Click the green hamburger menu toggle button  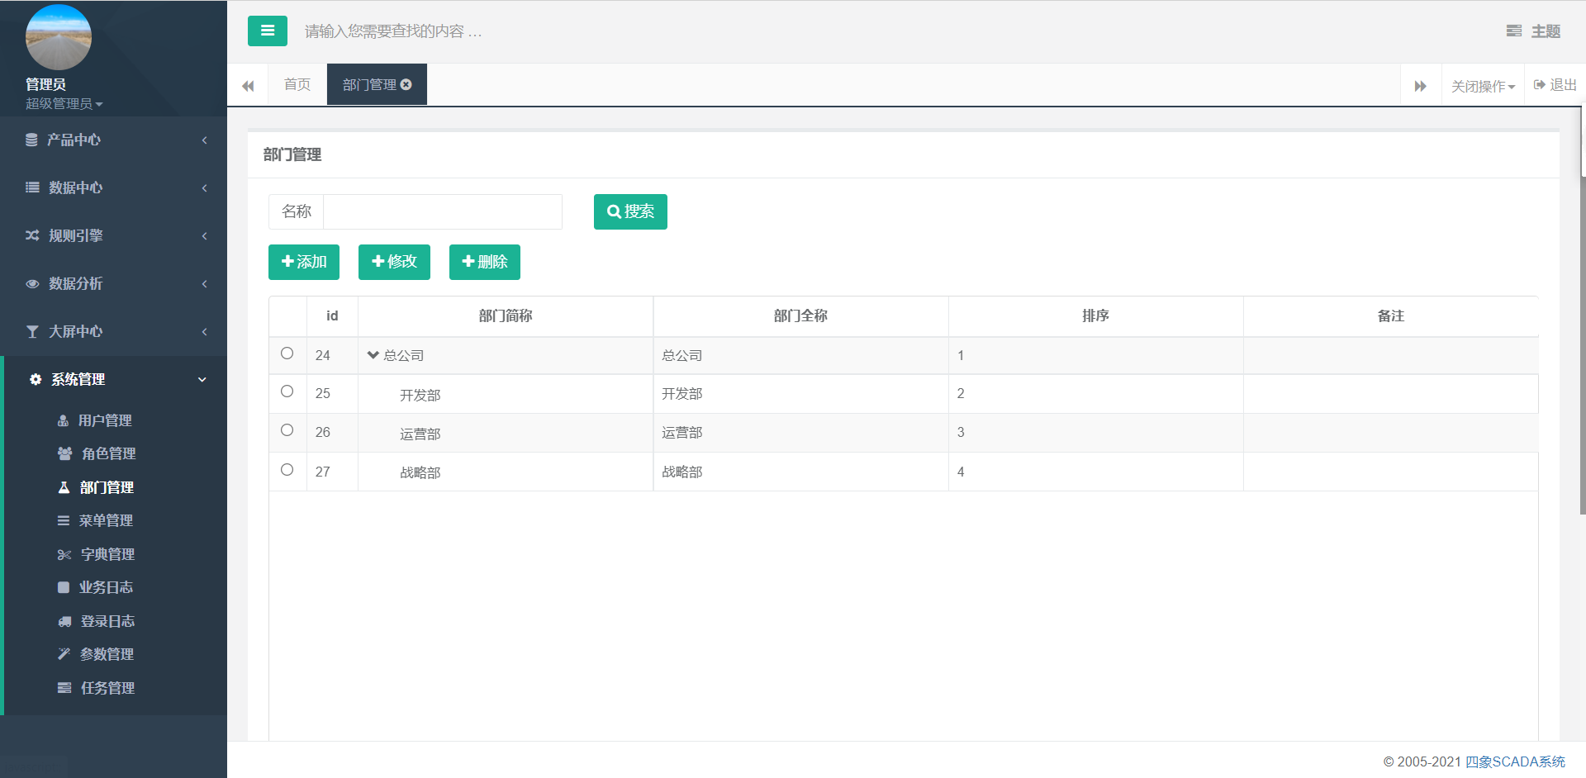coord(267,31)
